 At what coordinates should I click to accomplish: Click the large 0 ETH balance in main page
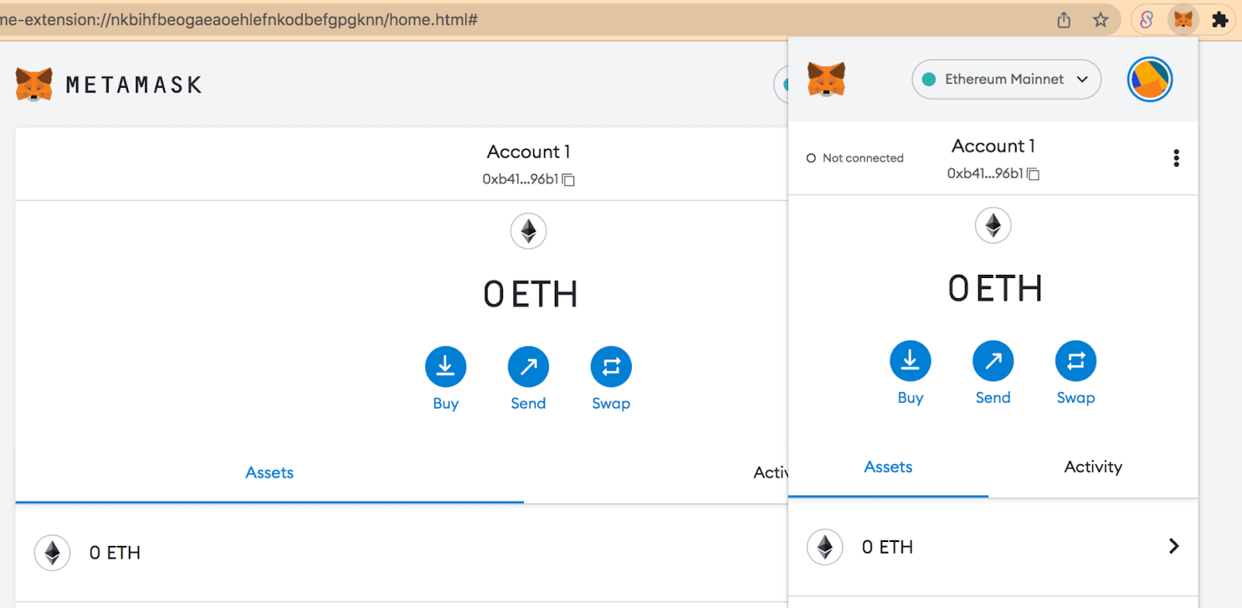coord(531,294)
